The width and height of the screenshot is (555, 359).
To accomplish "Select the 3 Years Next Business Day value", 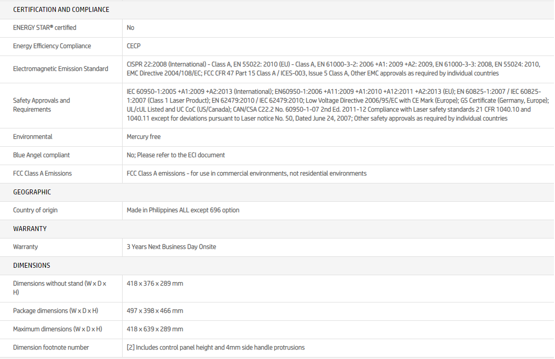I will (171, 247).
